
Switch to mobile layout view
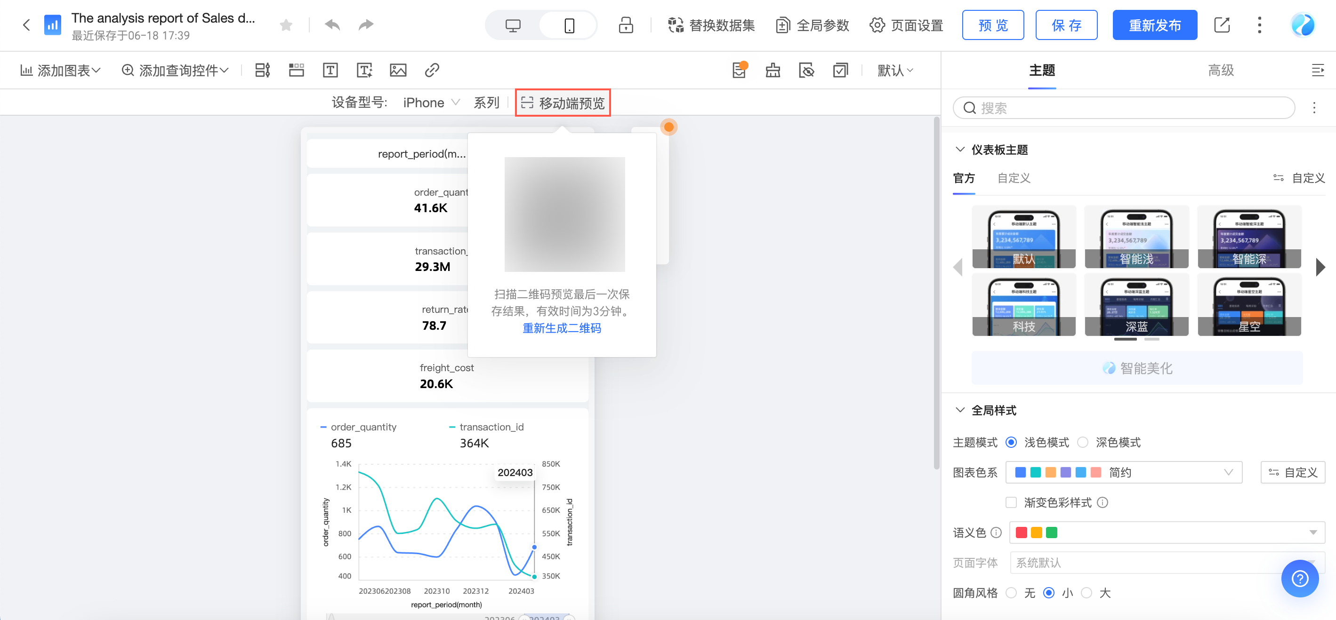(569, 25)
